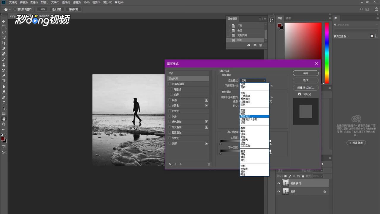Select the Quick Selection tool
The width and height of the screenshot is (380, 214).
click(4, 38)
